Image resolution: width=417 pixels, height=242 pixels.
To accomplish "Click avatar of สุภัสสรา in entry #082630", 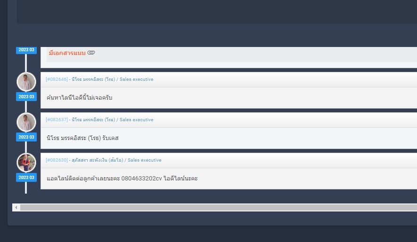I will 26,163.
